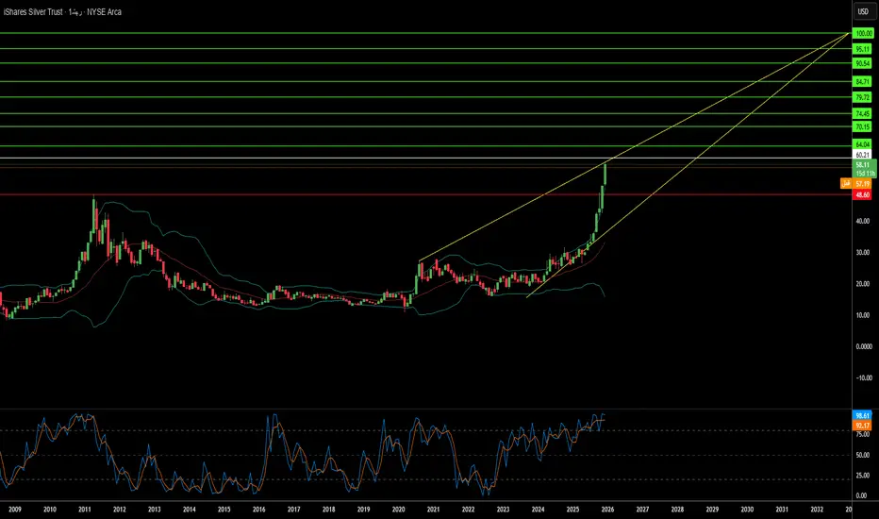Click the 84.71 green price tag
Screen dimensions: 879x519
[862, 82]
